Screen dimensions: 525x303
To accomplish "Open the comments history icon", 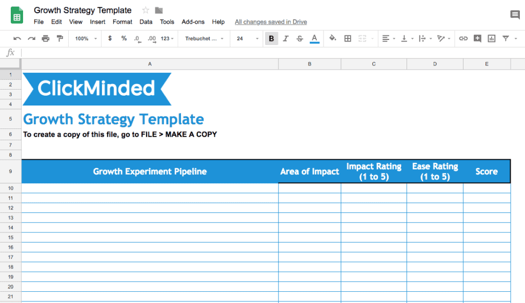I will (x=515, y=15).
